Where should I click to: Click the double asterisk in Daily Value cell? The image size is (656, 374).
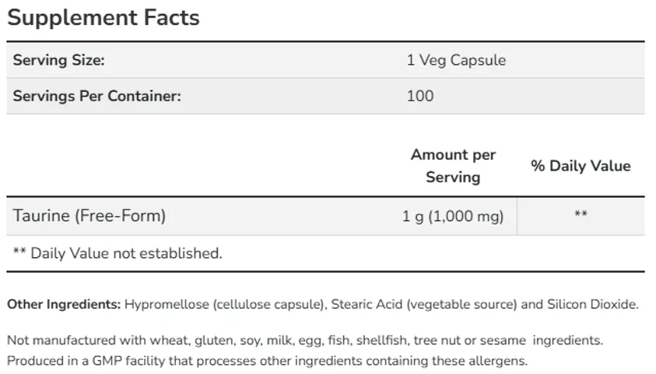(x=581, y=214)
